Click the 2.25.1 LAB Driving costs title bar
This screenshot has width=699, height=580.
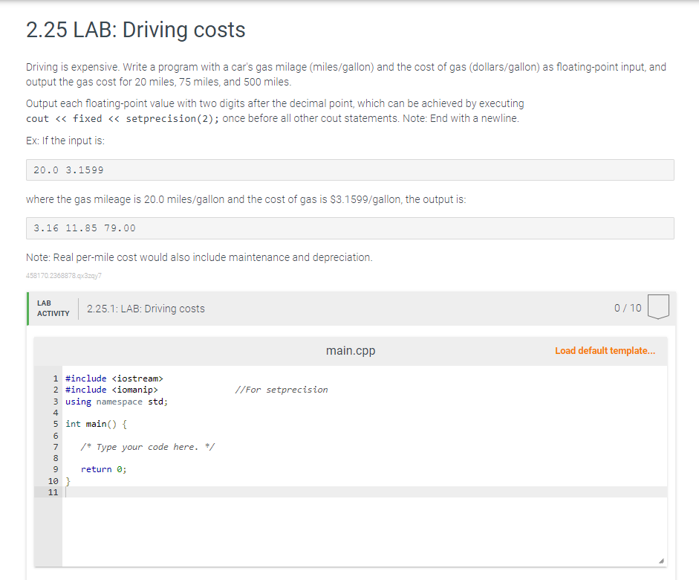[146, 308]
